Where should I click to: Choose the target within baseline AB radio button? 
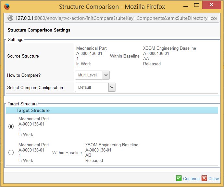point(11,153)
